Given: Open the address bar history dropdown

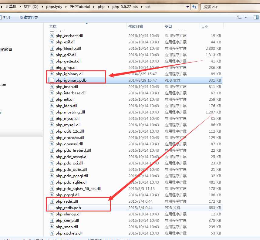Looking at the screenshot, I should pos(187,7).
